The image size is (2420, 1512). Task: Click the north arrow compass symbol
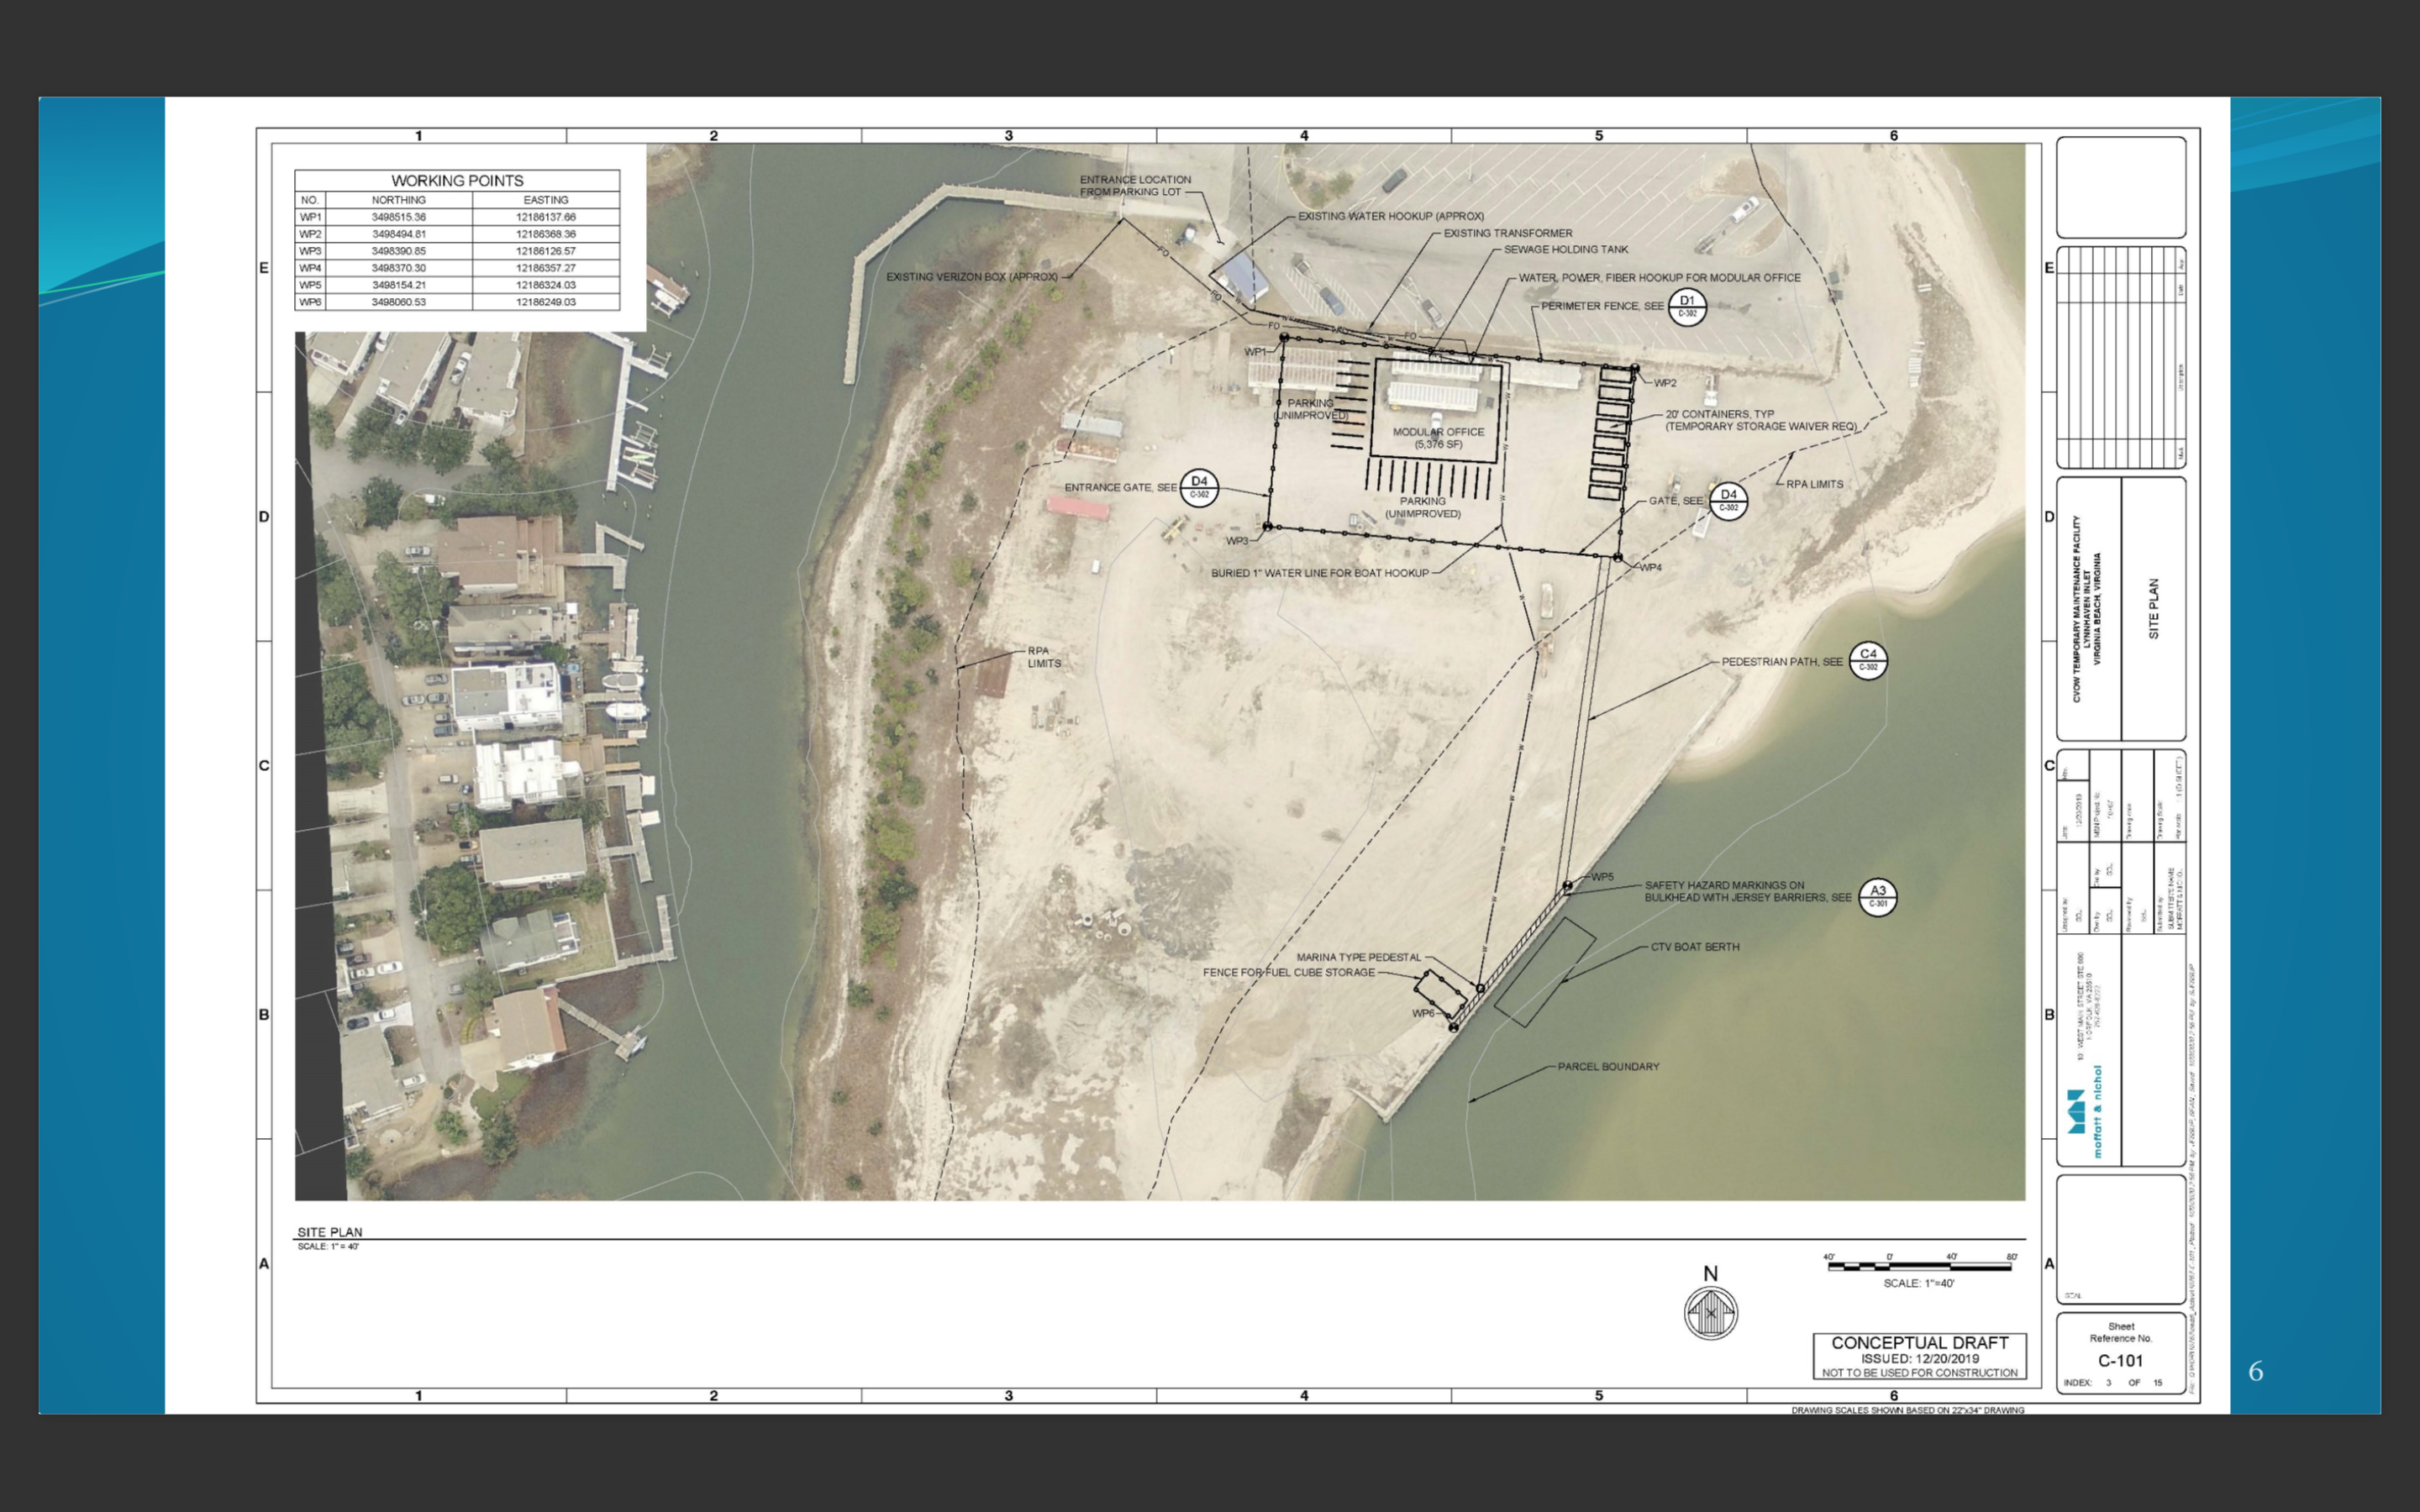(1710, 1312)
